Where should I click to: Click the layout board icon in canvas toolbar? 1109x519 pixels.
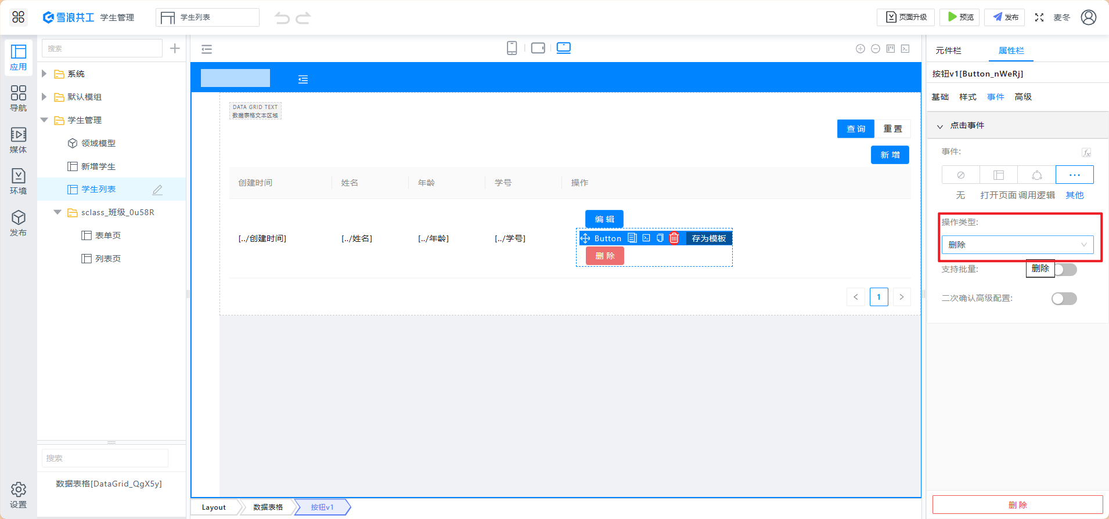point(891,49)
